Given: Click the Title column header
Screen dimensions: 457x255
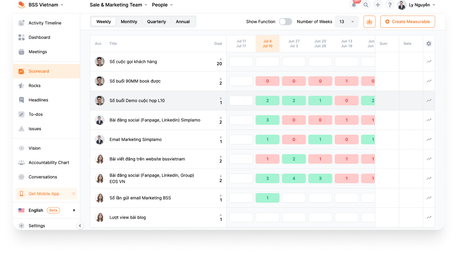Looking at the screenshot, I should [113, 44].
